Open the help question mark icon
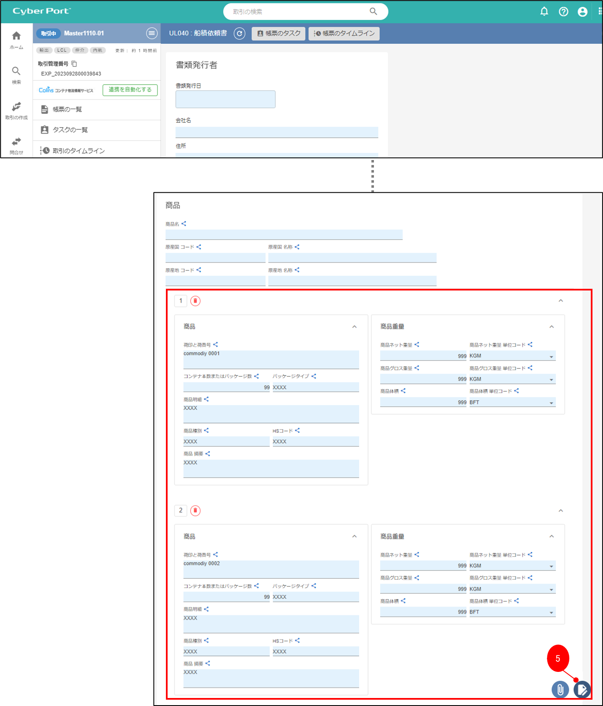 pos(563,12)
